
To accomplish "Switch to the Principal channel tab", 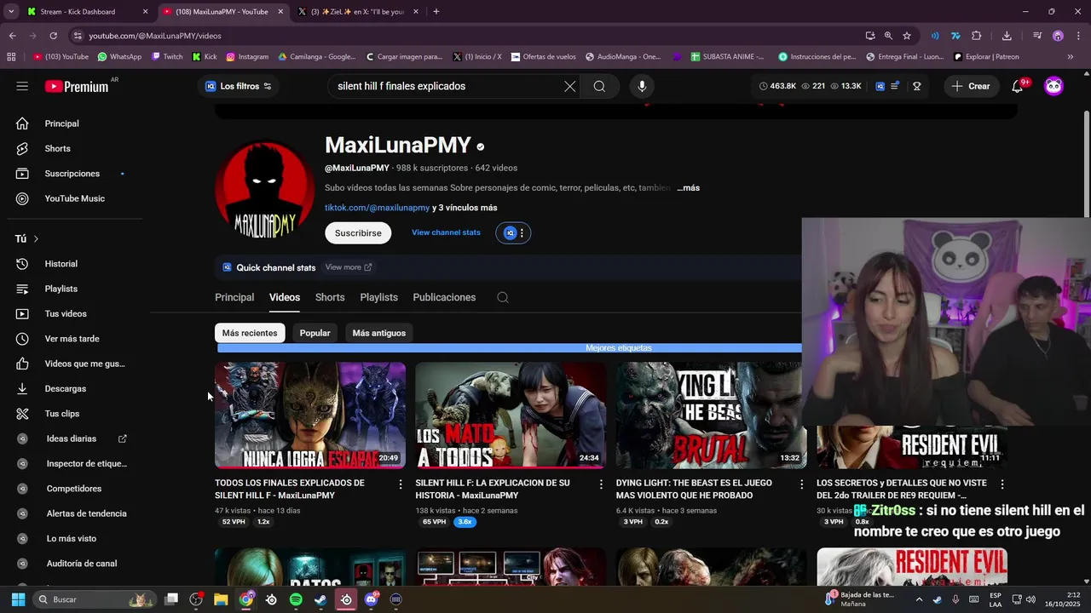I will click(234, 297).
